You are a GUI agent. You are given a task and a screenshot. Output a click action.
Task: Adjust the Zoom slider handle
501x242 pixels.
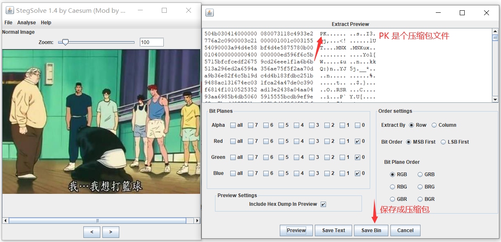coord(65,42)
